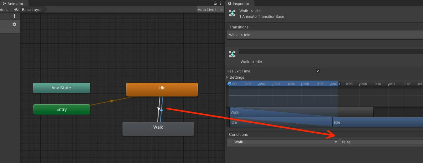Click the Conditions section header
423x163 pixels.
[325, 135]
